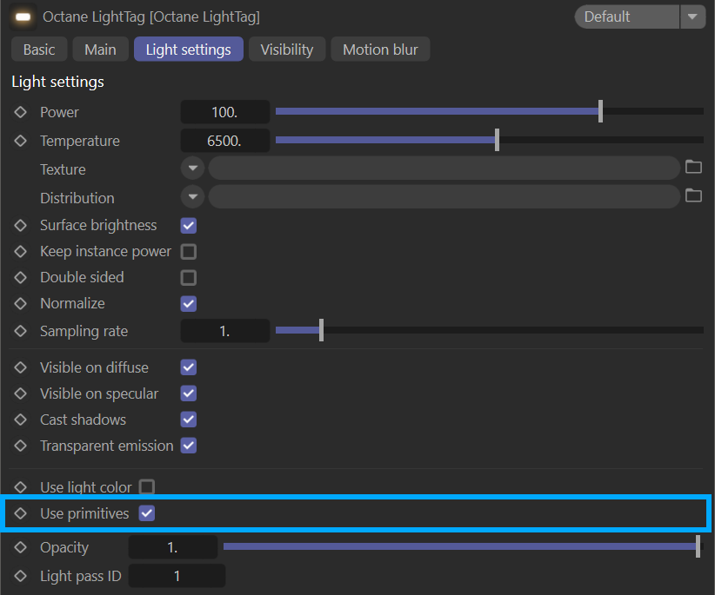Viewport: 715px width, 595px height.
Task: Click the Power keyframe diamond icon
Action: [x=21, y=112]
